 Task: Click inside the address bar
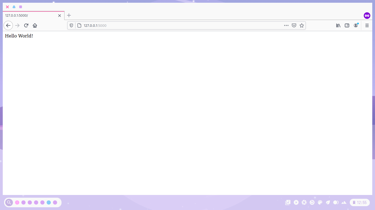[x=165, y=25]
